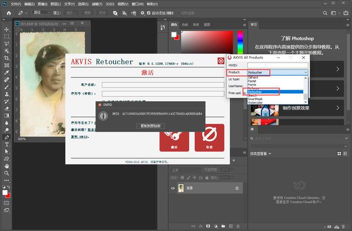Select the Clone Stamp tool
The width and height of the screenshot is (352, 231).
tap(7, 94)
